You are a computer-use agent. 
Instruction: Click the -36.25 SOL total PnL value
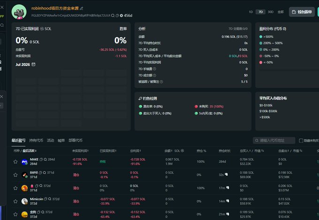[x=113, y=50]
